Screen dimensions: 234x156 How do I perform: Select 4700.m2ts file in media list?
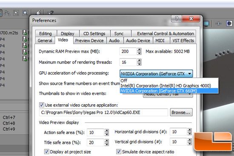coord(9,33)
